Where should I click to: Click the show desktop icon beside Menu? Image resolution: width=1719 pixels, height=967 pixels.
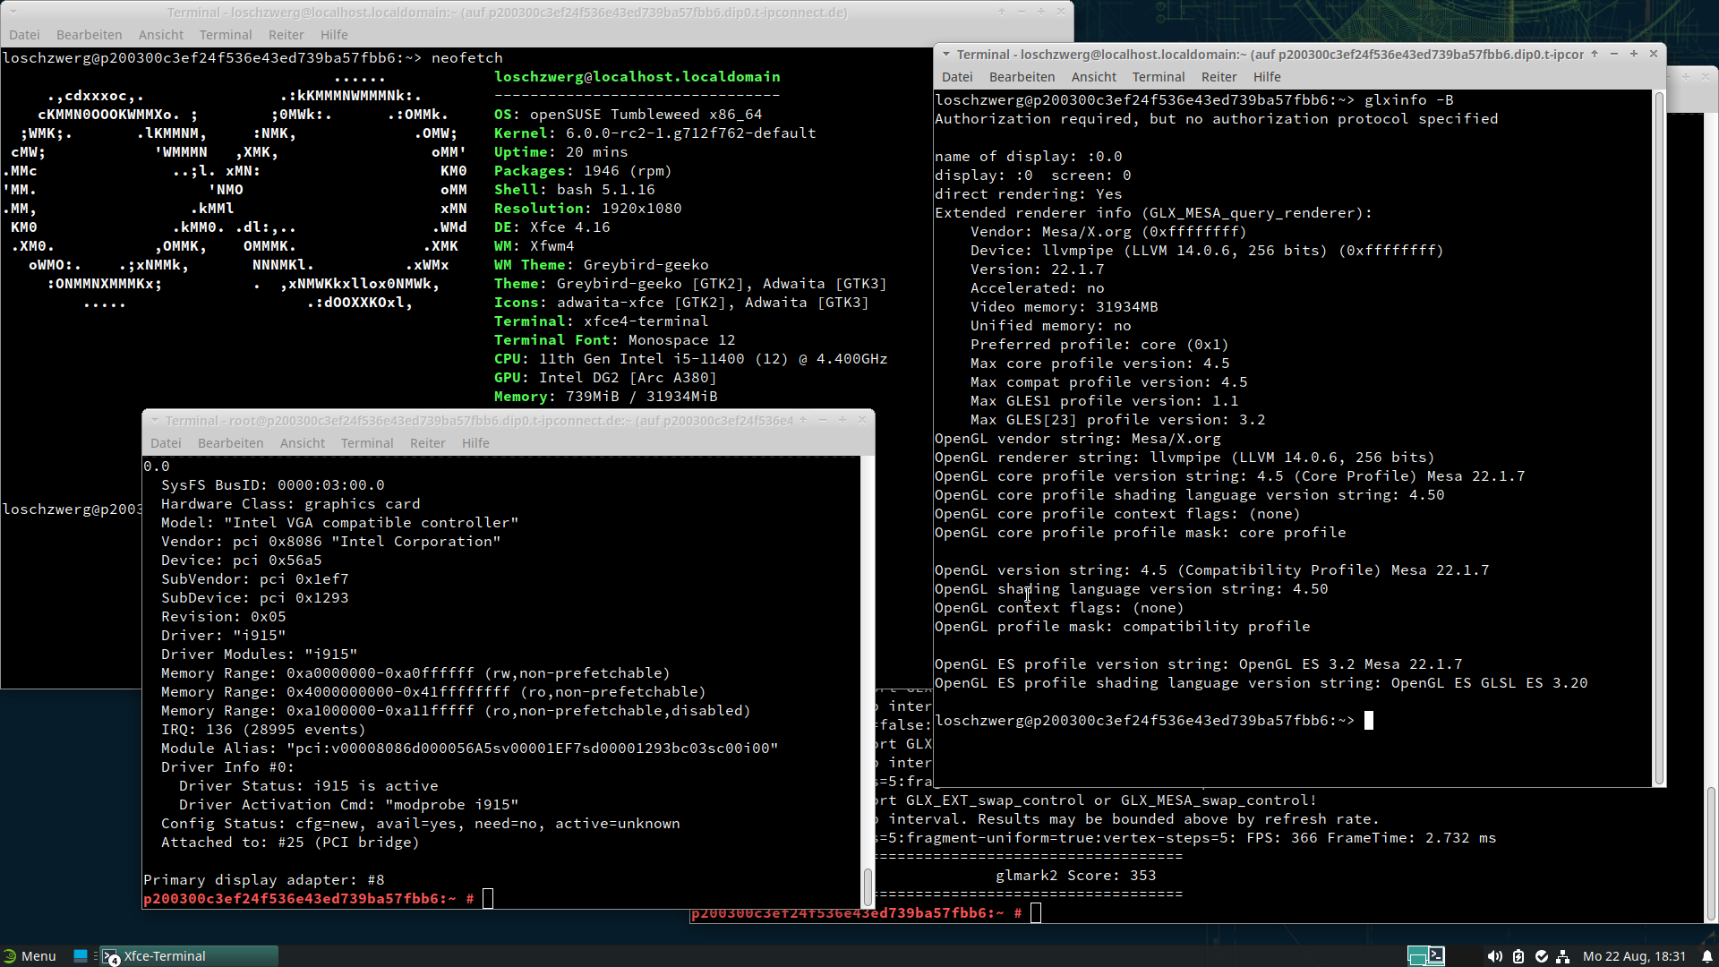click(x=81, y=955)
